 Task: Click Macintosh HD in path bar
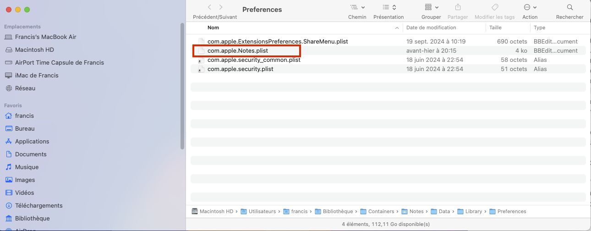[x=212, y=211]
